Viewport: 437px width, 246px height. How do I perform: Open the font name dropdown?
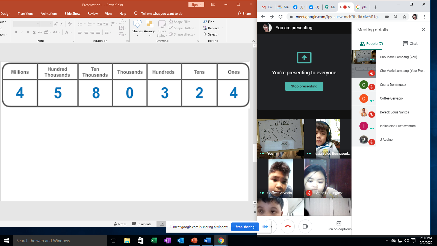pos(38,24)
